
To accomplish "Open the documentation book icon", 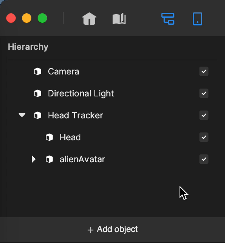I will point(119,18).
